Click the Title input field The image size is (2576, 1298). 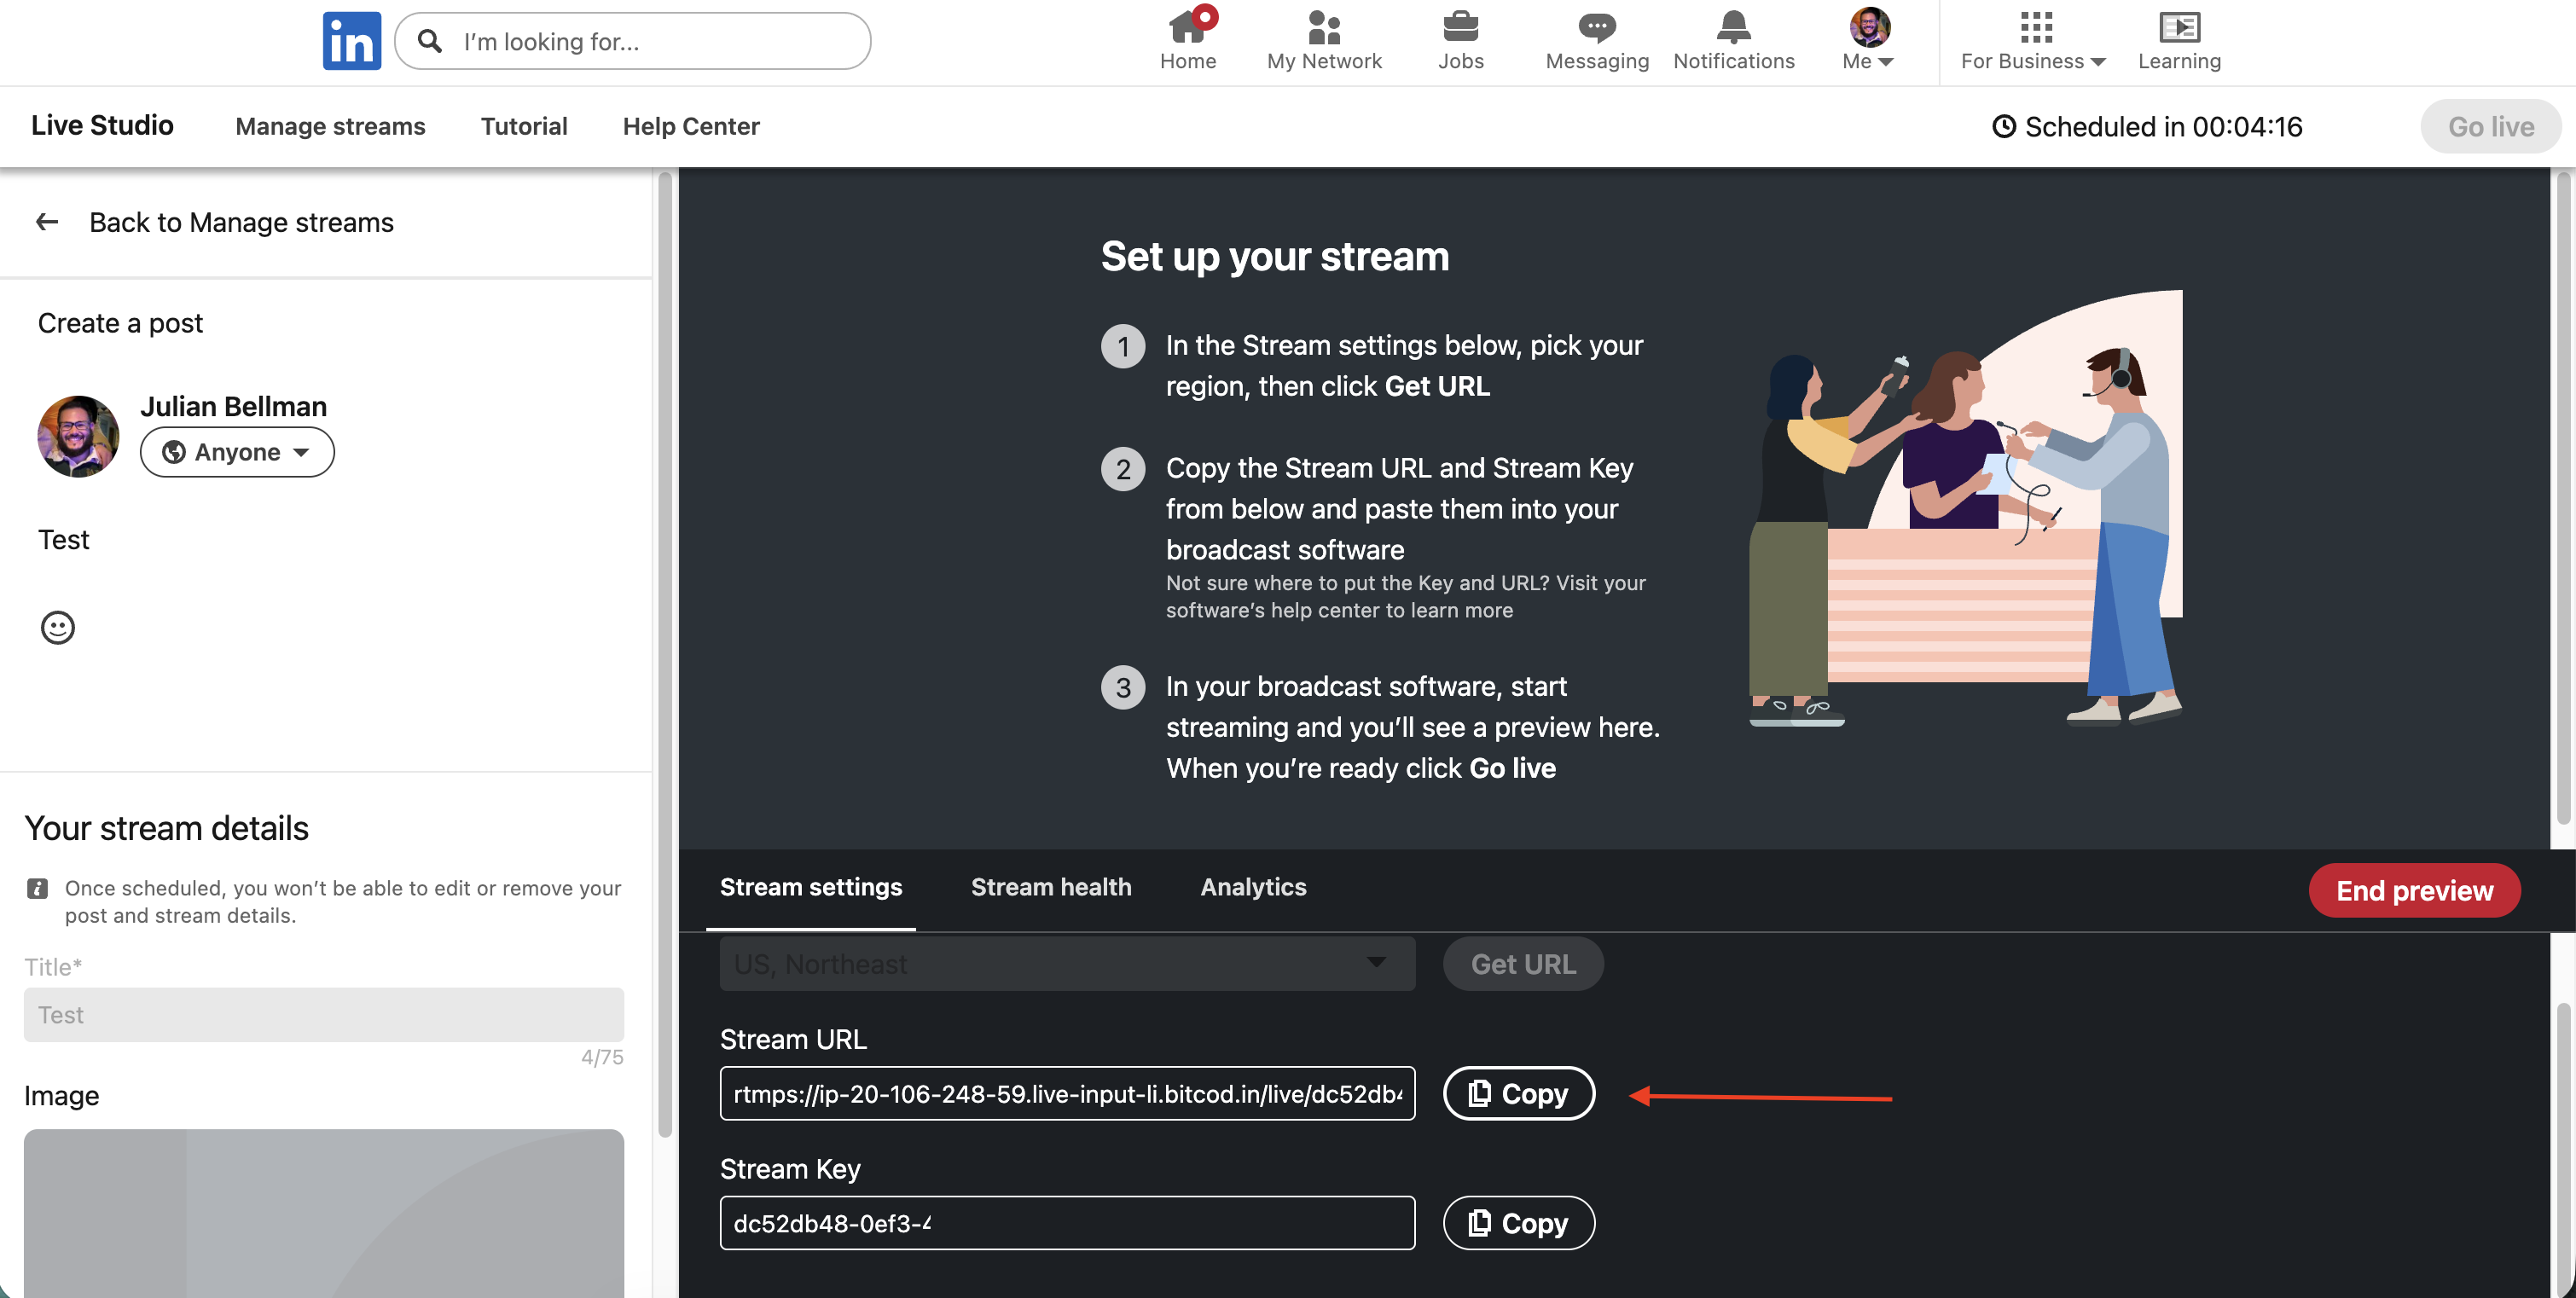[324, 1015]
